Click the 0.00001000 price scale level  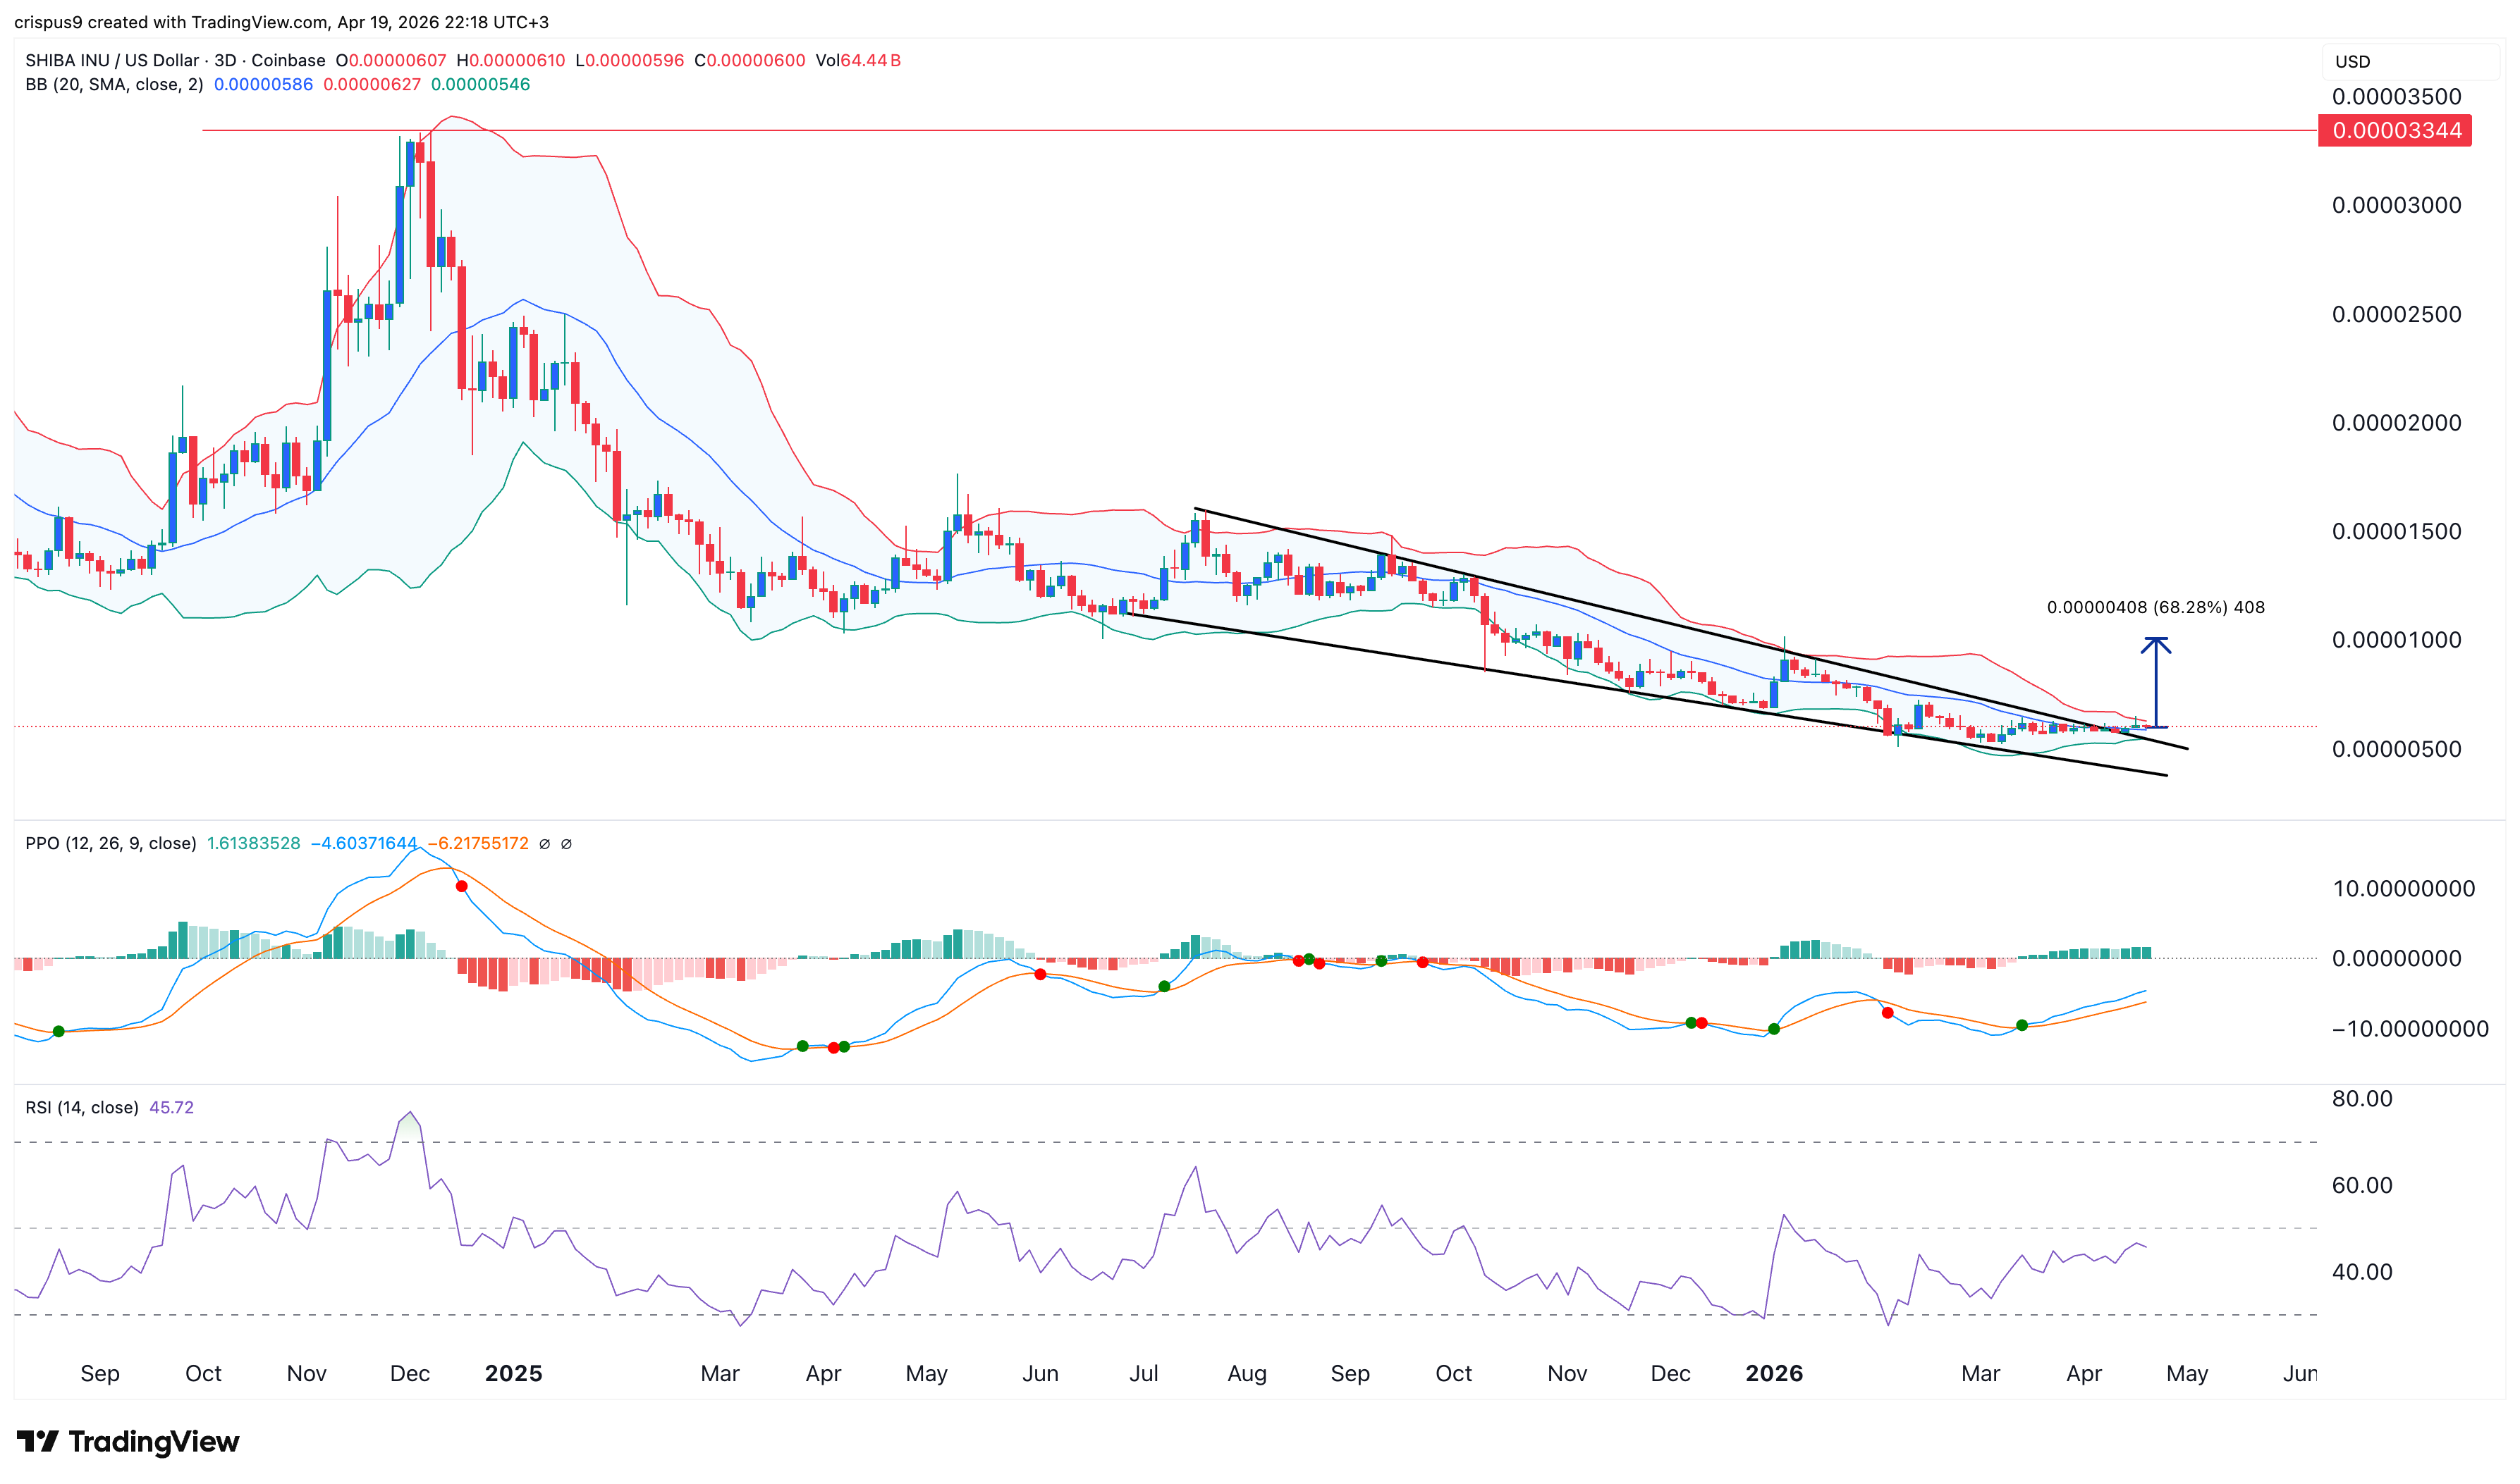click(2396, 640)
